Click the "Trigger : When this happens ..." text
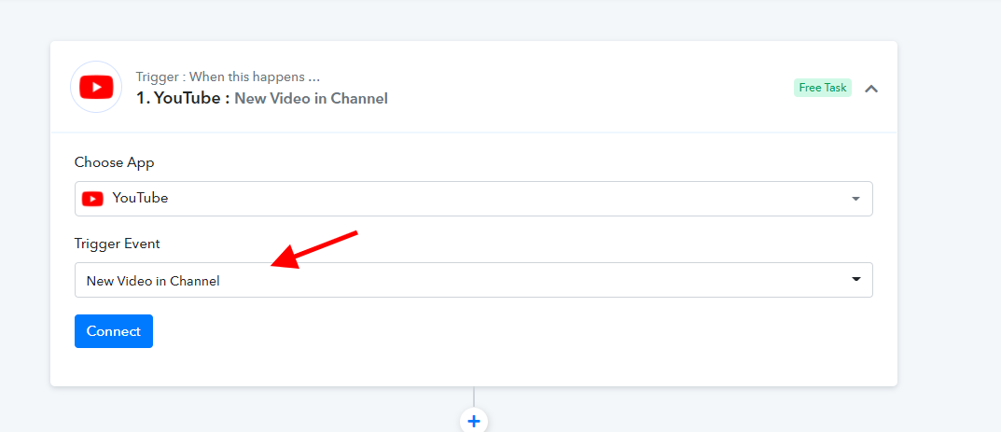1001x432 pixels. 228,77
